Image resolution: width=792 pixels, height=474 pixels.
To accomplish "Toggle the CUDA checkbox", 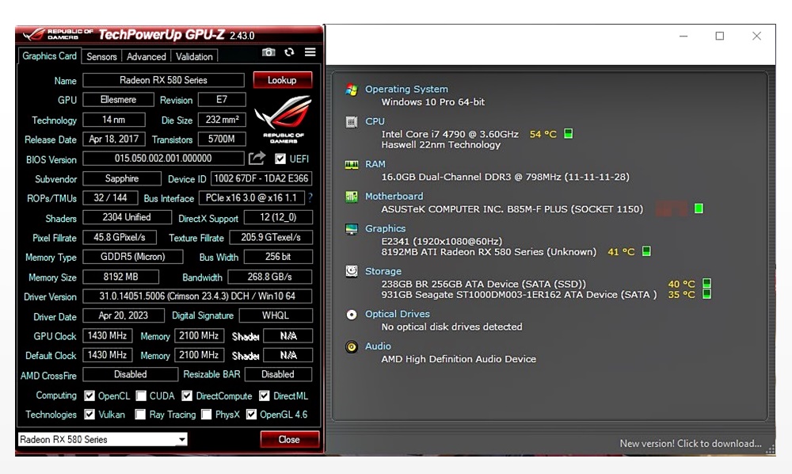I will 141,396.
